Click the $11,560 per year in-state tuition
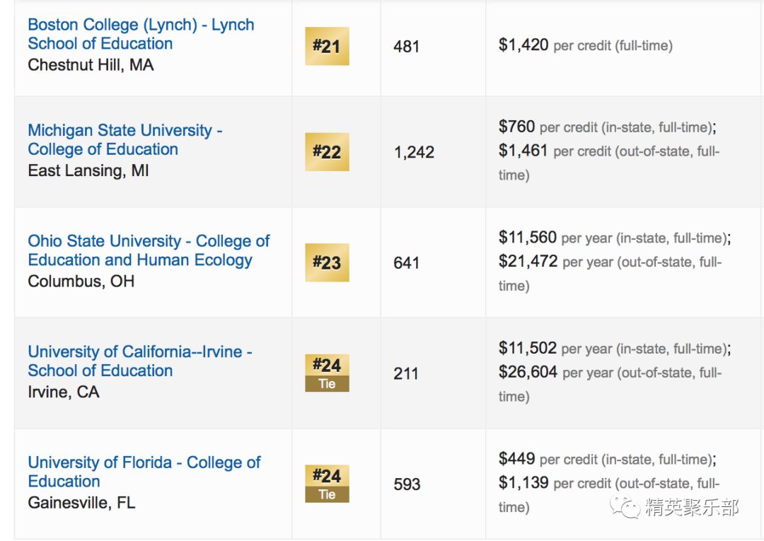The image size is (764, 541). (x=615, y=238)
